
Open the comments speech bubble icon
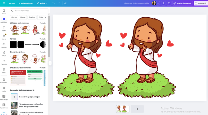tap(169, 3)
